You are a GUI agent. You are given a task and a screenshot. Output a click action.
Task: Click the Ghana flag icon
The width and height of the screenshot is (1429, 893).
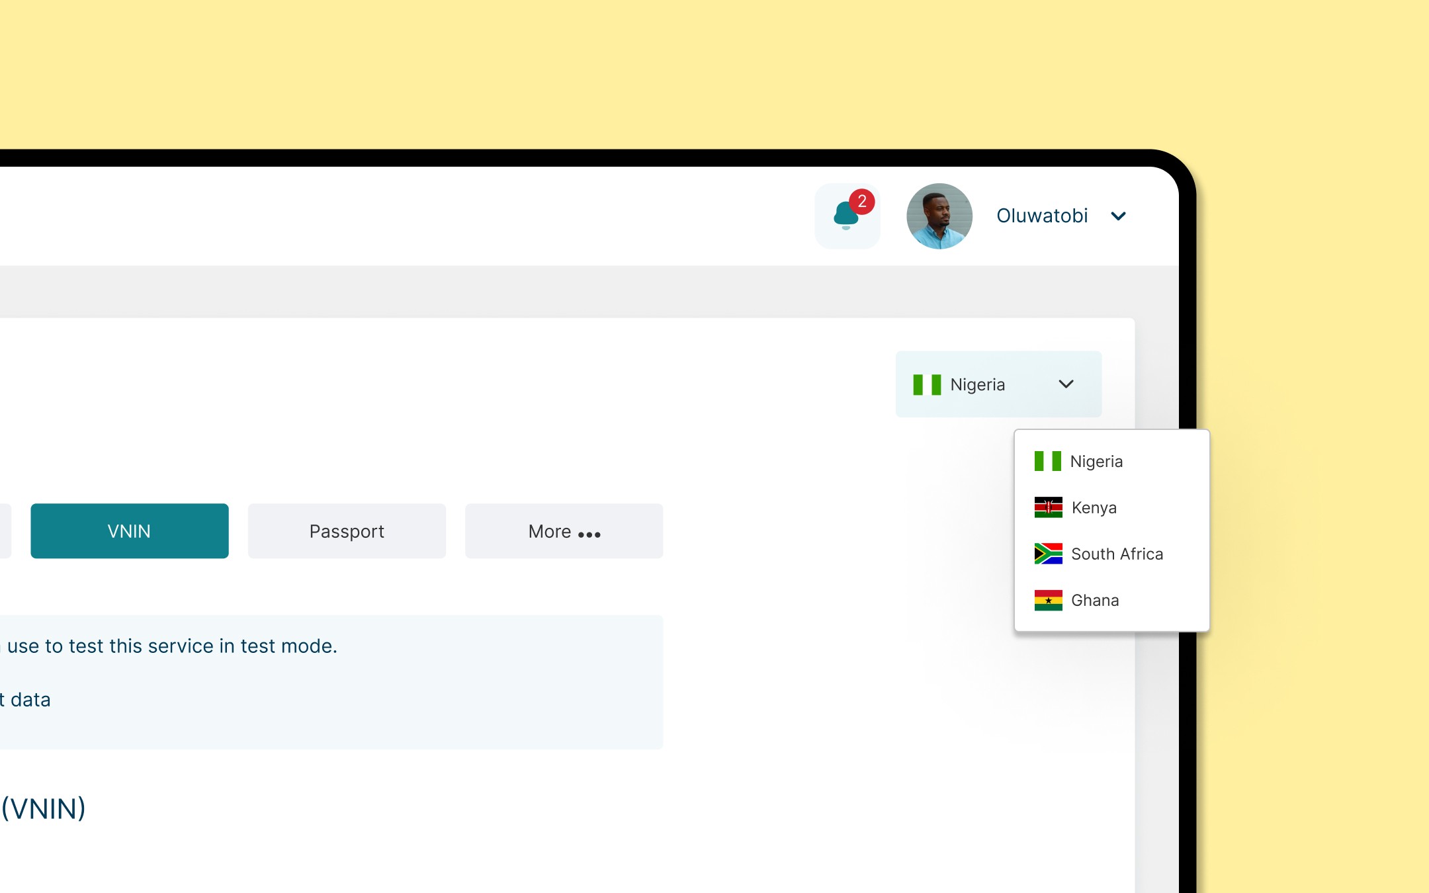coord(1049,600)
